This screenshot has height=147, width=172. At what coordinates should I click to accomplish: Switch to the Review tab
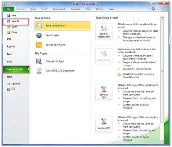(100, 9)
